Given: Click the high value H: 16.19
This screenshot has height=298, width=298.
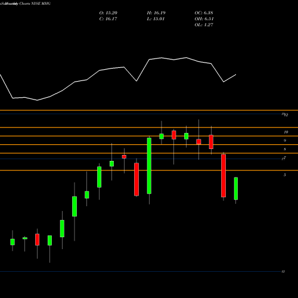Looking at the screenshot, I should tap(156, 13).
